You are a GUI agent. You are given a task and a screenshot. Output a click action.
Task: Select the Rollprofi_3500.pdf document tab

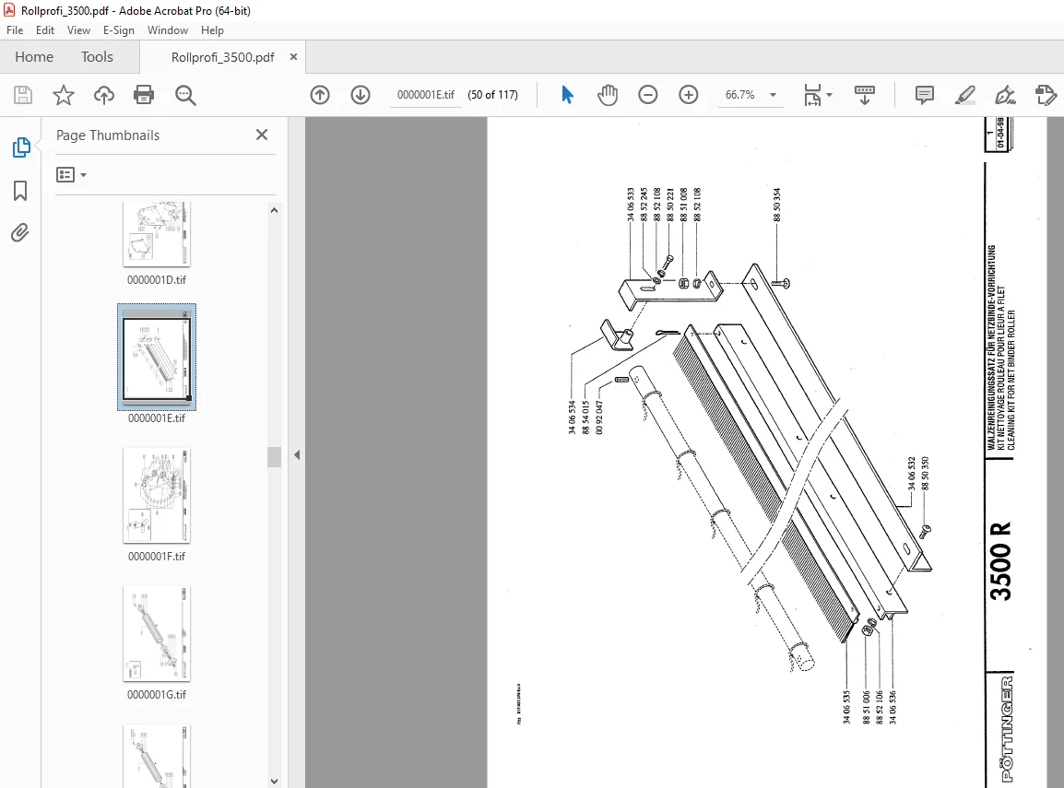(222, 57)
